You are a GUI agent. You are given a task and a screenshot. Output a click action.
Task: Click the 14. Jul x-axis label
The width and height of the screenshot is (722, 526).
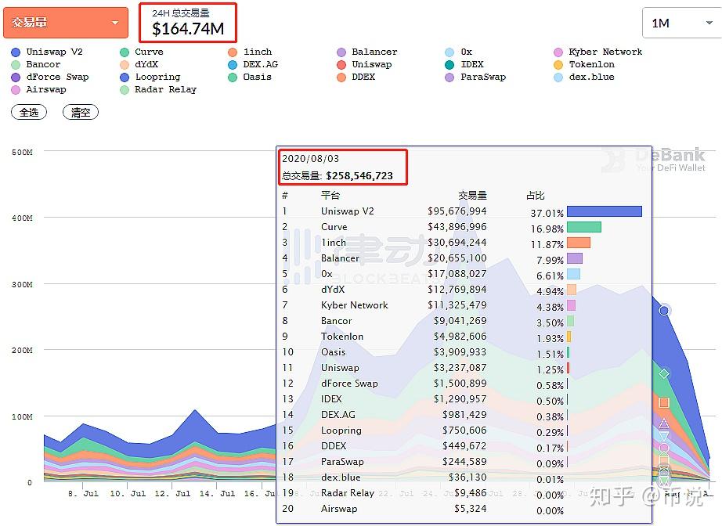click(x=218, y=493)
